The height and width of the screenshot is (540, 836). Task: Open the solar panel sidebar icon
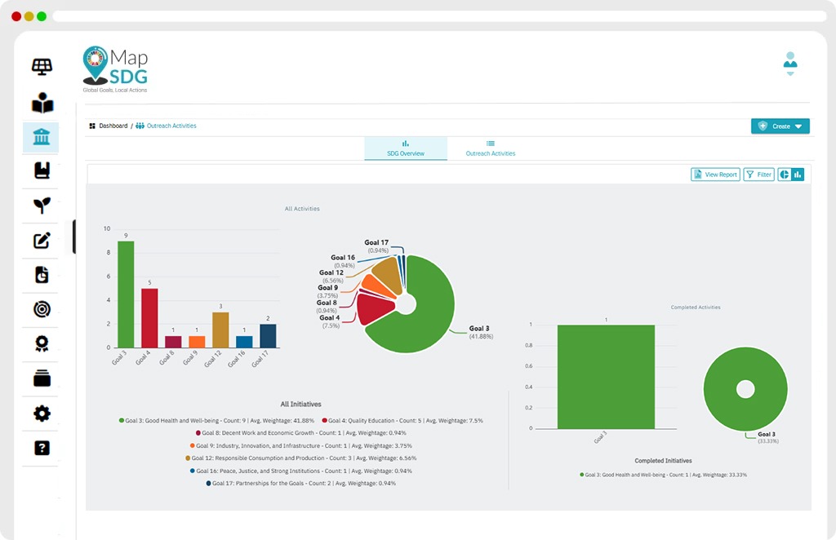point(42,67)
